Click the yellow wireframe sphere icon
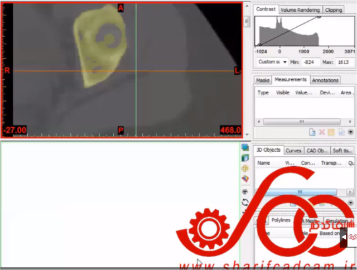The image size is (357, 270). (x=245, y=168)
